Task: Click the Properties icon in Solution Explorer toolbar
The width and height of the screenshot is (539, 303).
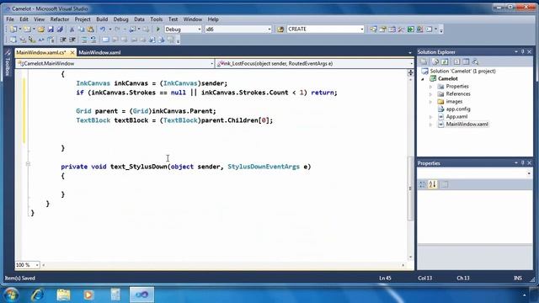Action: tap(424, 61)
